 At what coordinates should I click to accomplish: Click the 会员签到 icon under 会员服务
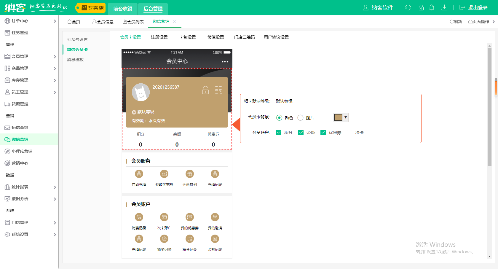tap(189, 174)
